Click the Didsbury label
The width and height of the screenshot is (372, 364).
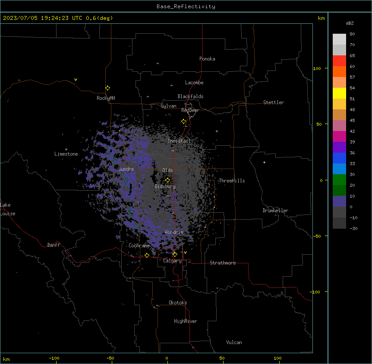click(x=165, y=186)
